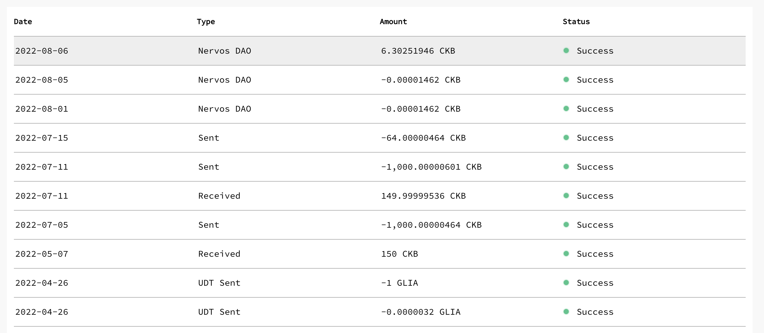This screenshot has width=764, height=333.
Task: Click the Amount column header
Action: [393, 22]
